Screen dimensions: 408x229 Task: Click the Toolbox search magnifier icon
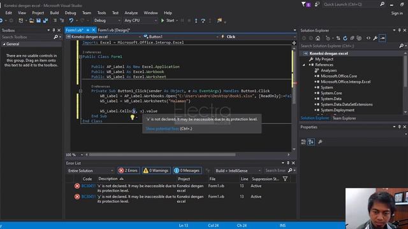55,37
